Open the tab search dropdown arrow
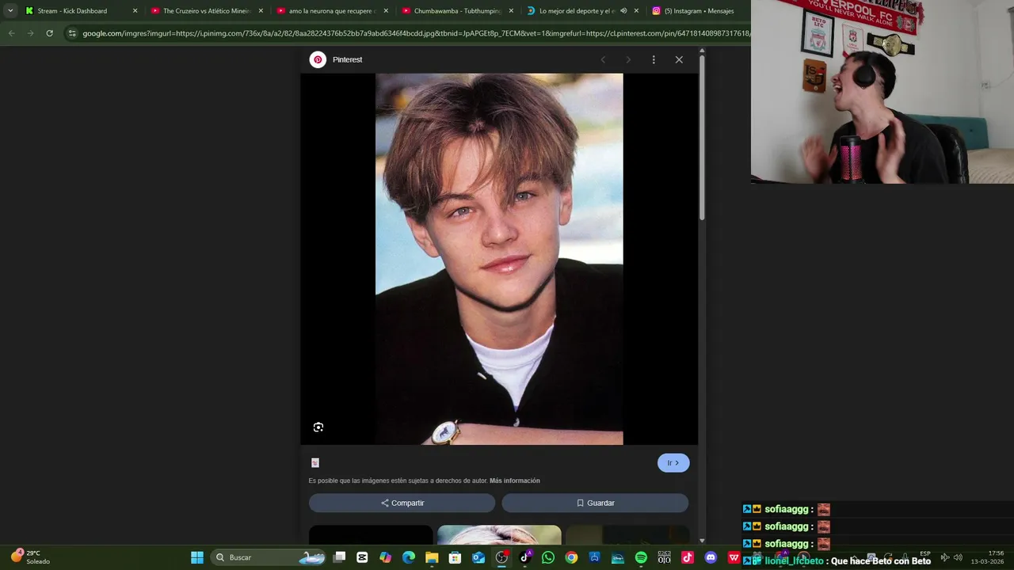Viewport: 1014px width, 570px height. point(10,11)
